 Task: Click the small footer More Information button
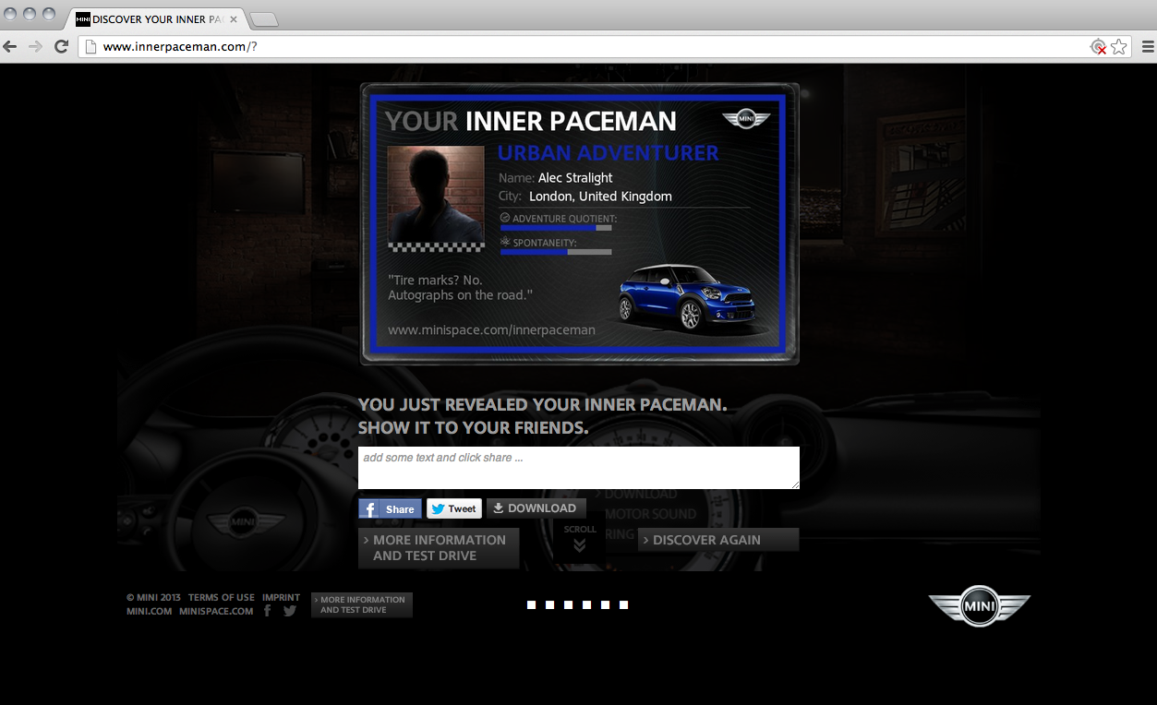pos(362,604)
